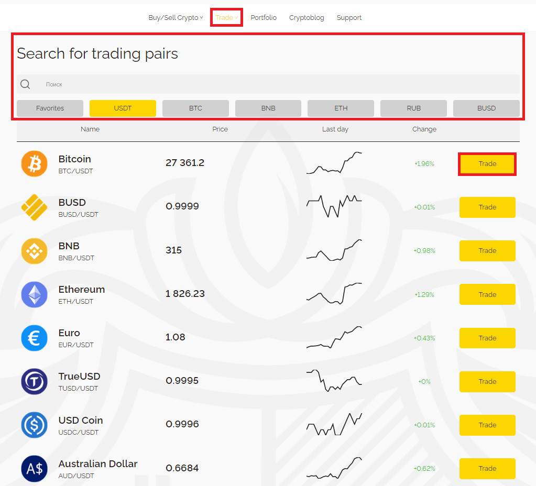Click Trade button for TrueUSD
The height and width of the screenshot is (486, 536).
[487, 381]
